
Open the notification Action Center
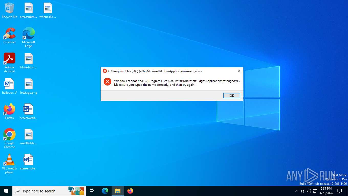click(340, 191)
